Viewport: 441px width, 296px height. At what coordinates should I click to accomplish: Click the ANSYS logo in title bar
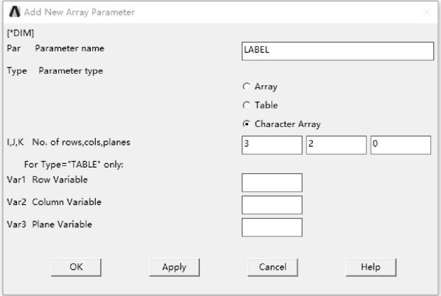pos(11,12)
